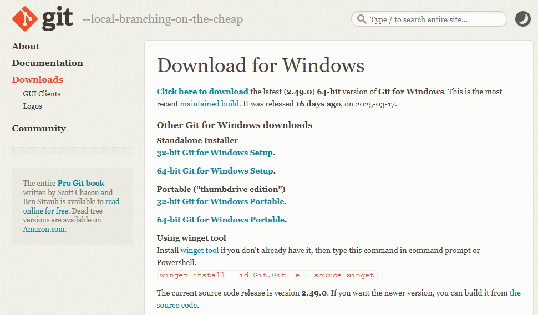Click the magnifier icon in search box
This screenshot has width=538, height=315.
[362, 19]
